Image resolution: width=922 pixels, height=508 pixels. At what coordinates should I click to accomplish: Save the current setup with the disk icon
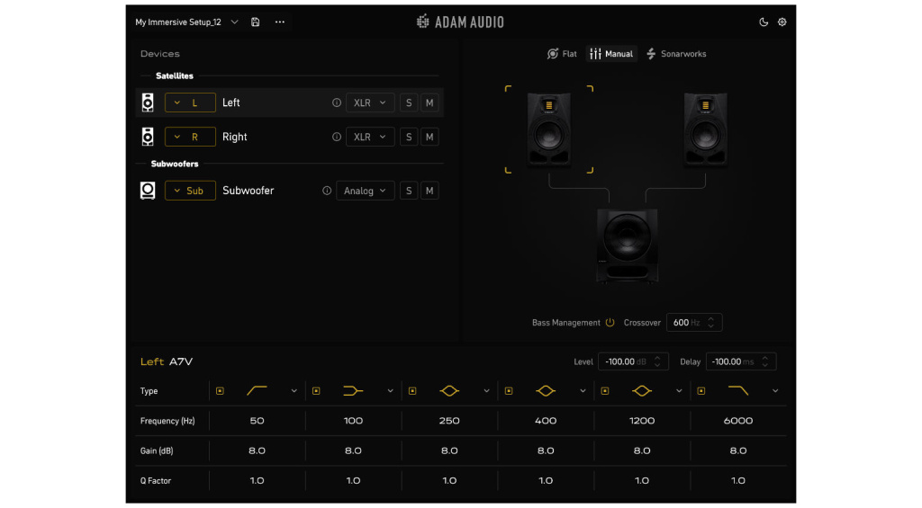coord(255,22)
